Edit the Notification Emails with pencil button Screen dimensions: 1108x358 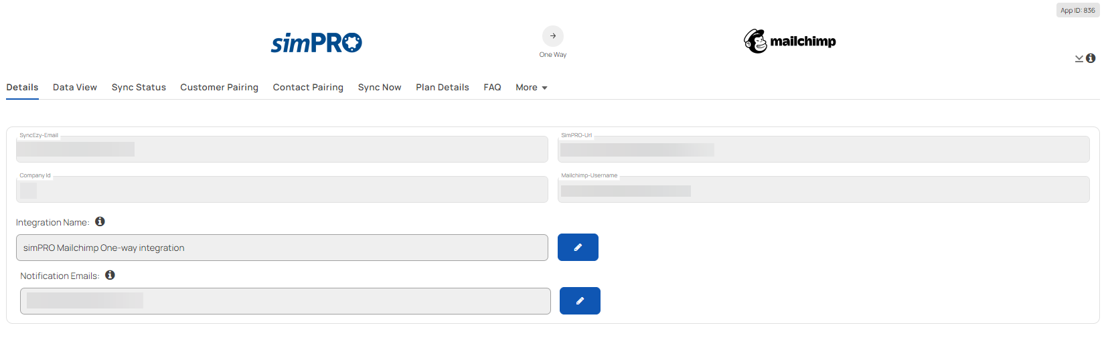pyautogui.click(x=580, y=301)
